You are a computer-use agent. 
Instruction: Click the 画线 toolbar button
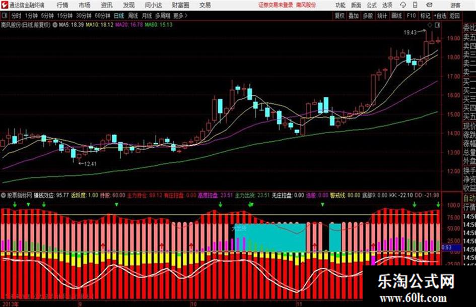tap(396, 16)
